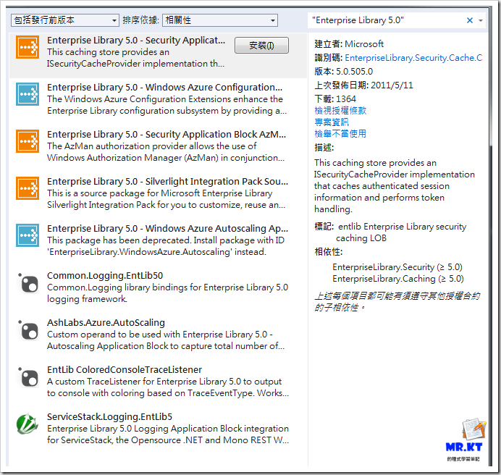
Task: Click the Common.Logging.EntLib50 package icon
Action: pos(28,283)
